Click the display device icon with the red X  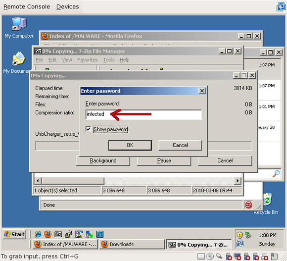pos(238,257)
